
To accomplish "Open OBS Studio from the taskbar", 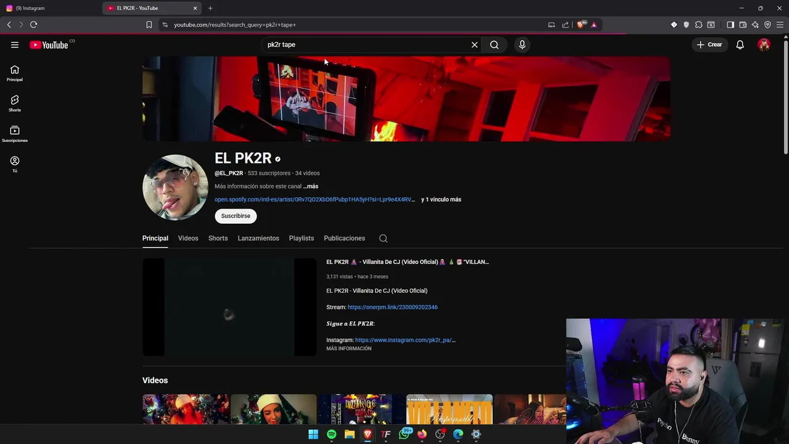I will (440, 434).
